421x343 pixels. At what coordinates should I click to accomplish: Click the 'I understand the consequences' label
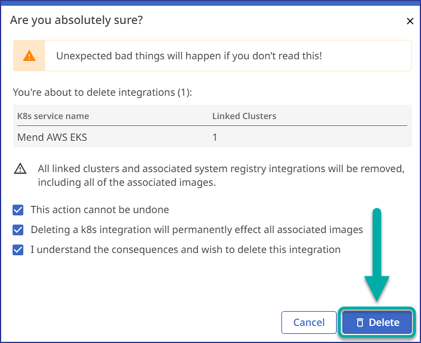tap(186, 250)
